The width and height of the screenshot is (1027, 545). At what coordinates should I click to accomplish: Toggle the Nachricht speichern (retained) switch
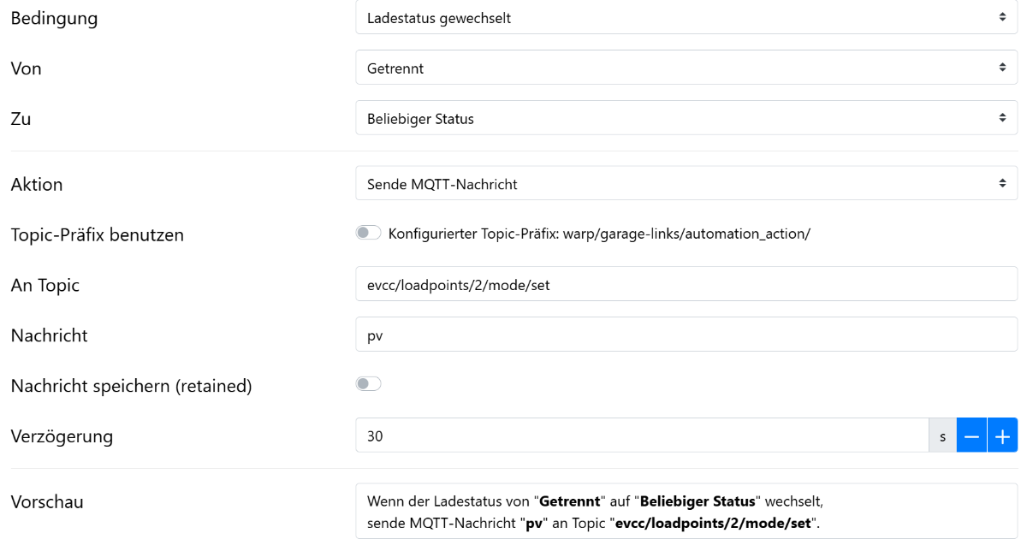(x=369, y=384)
